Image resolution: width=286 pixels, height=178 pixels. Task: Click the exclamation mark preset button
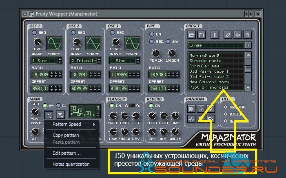click(x=215, y=35)
